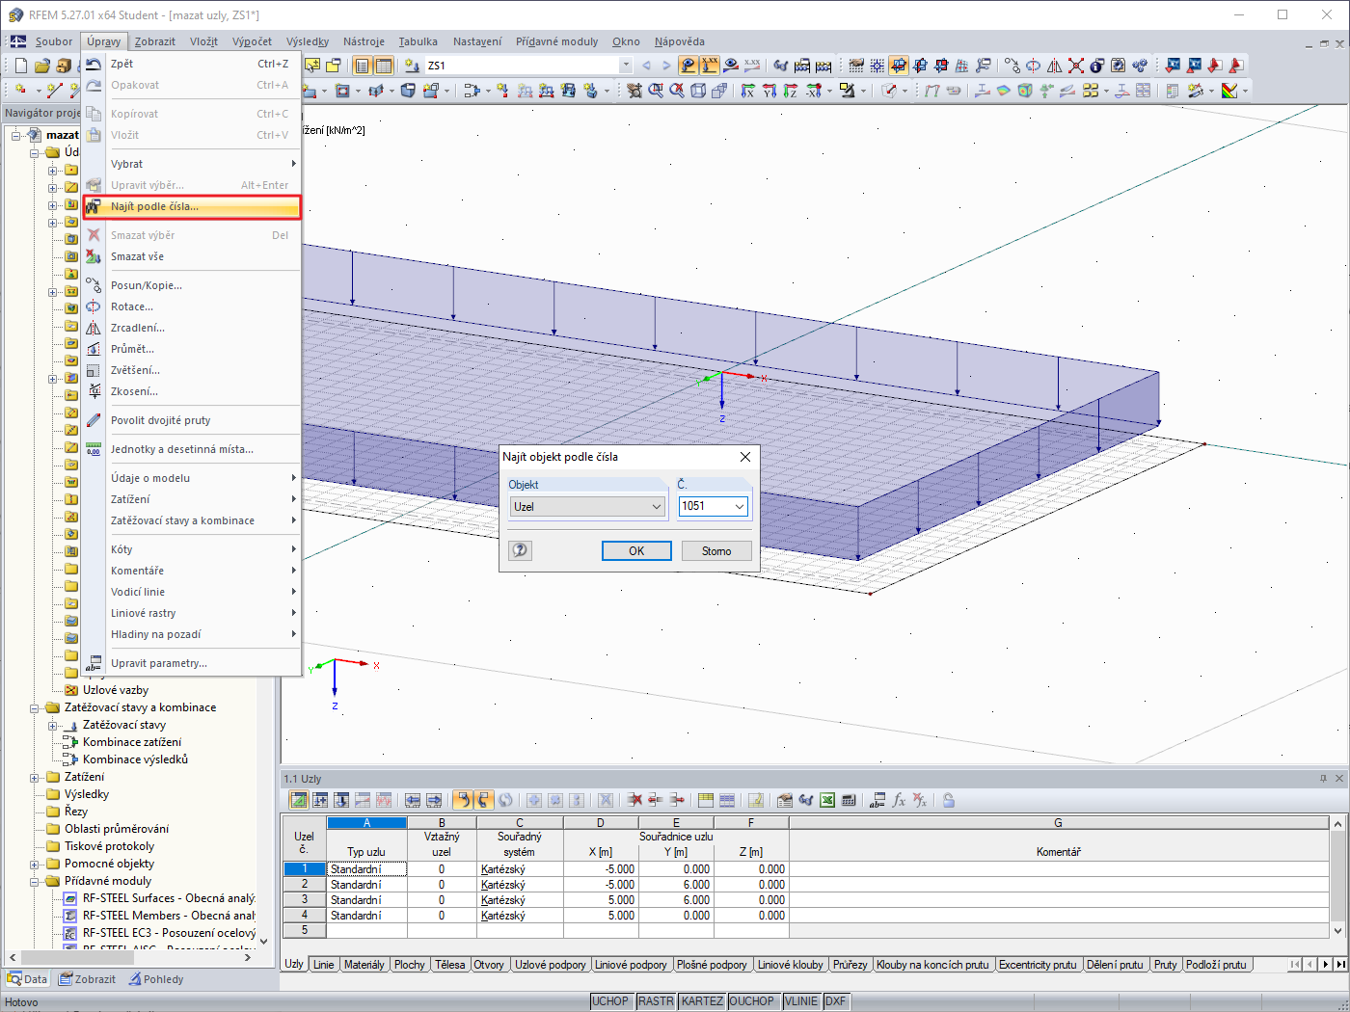Toggle the first highlighted icon in table toolbar
The width and height of the screenshot is (1350, 1012).
pos(299,800)
